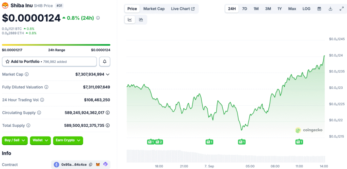Image resolution: width=347 pixels, height=169 pixels.
Task: Click the $7,311,097,649 valuation value
Action: coord(97,87)
